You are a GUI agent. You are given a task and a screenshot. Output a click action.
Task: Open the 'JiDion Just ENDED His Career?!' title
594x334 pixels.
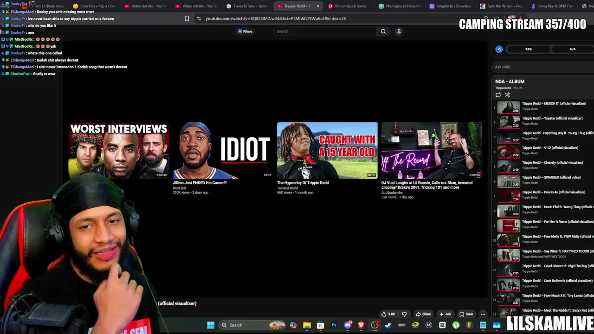(x=200, y=183)
